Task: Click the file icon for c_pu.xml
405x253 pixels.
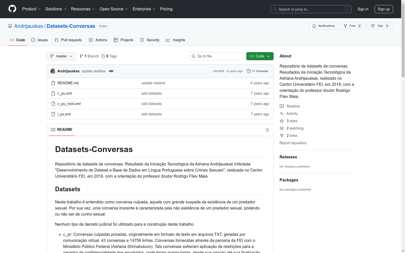Action: pos(53,93)
